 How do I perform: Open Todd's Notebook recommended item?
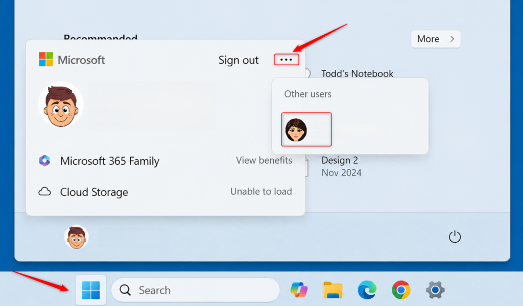click(x=357, y=73)
